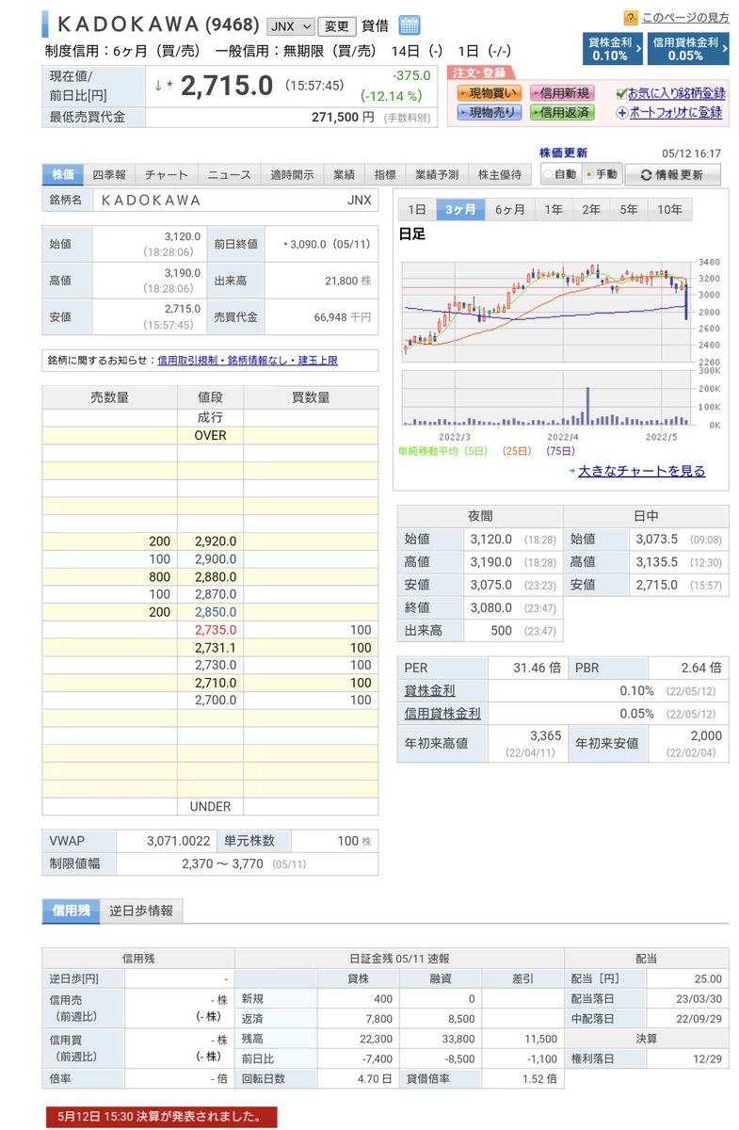
Task: Open 貸株金利 0.10% panel
Action: (x=613, y=49)
